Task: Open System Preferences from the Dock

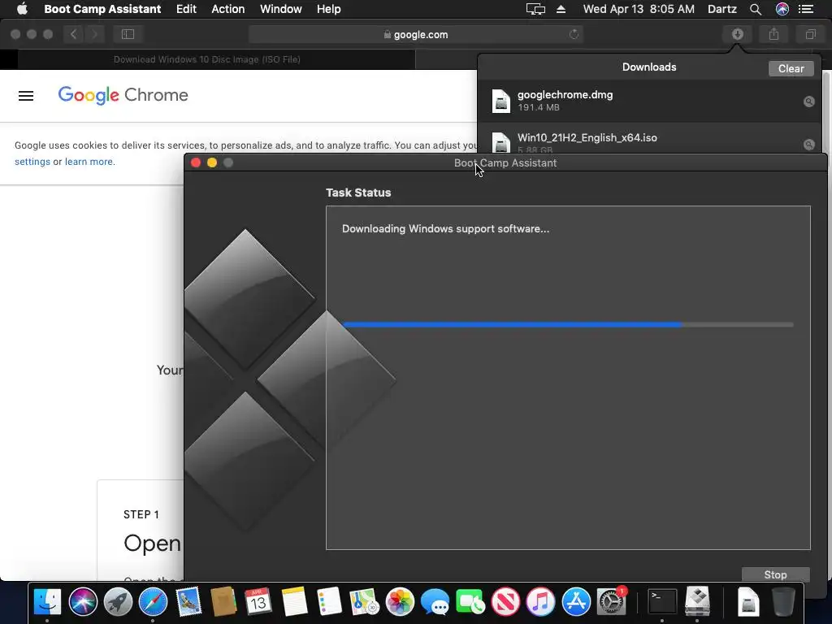Action: point(611,602)
